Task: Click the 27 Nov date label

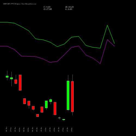Action: tap(11, 129)
